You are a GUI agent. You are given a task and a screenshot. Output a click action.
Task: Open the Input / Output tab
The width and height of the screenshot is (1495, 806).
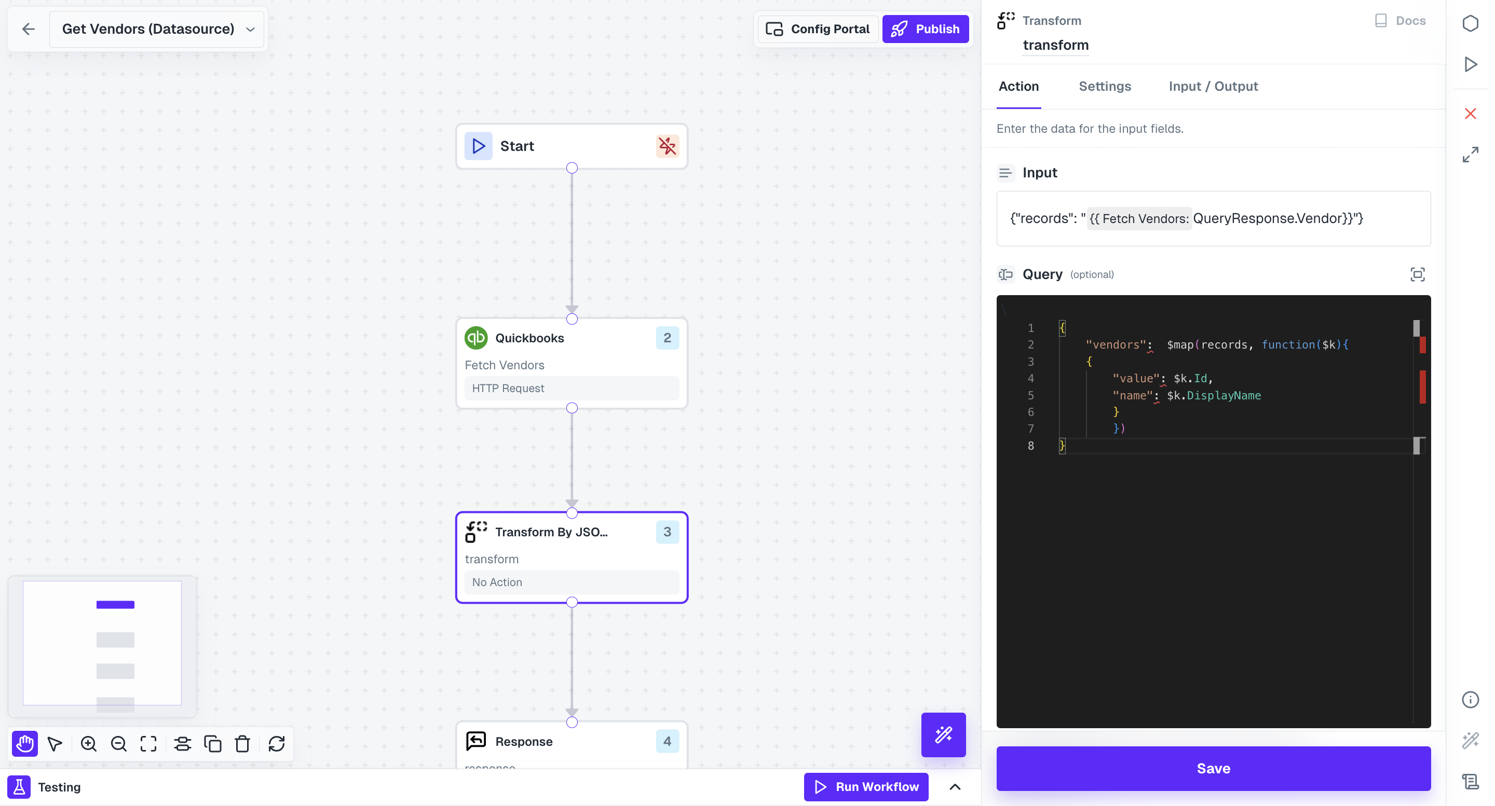[x=1213, y=87]
